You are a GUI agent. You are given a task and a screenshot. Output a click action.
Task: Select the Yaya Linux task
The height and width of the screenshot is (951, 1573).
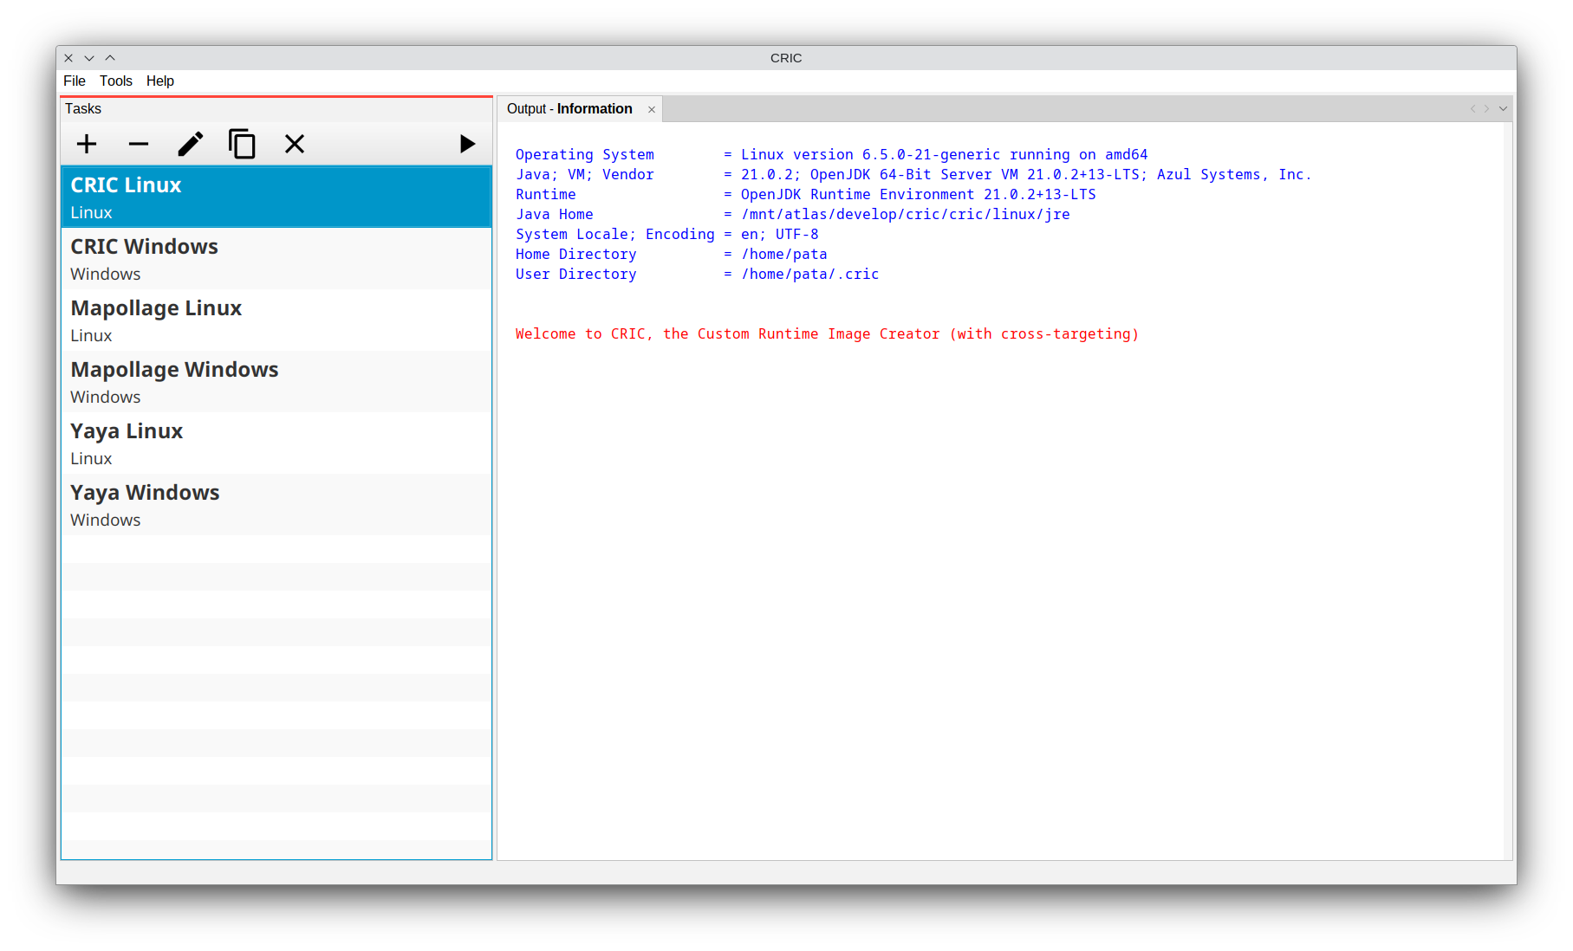coord(276,443)
